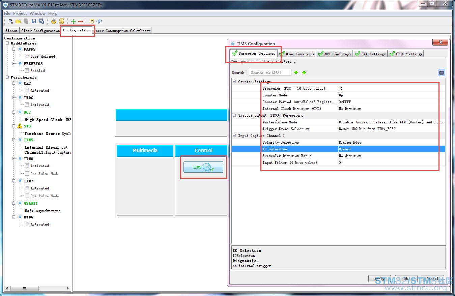Collapse the RCC tree node
The image size is (455, 296).
[14, 112]
